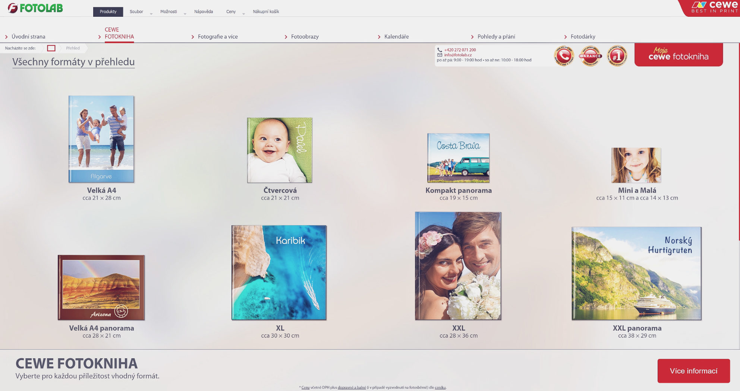Click the Více informací button
740x391 pixels.
point(693,371)
